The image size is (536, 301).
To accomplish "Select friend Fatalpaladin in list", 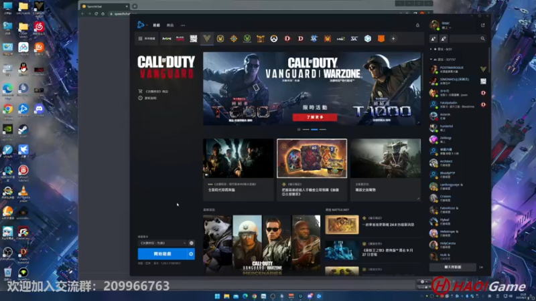I will click(x=458, y=104).
